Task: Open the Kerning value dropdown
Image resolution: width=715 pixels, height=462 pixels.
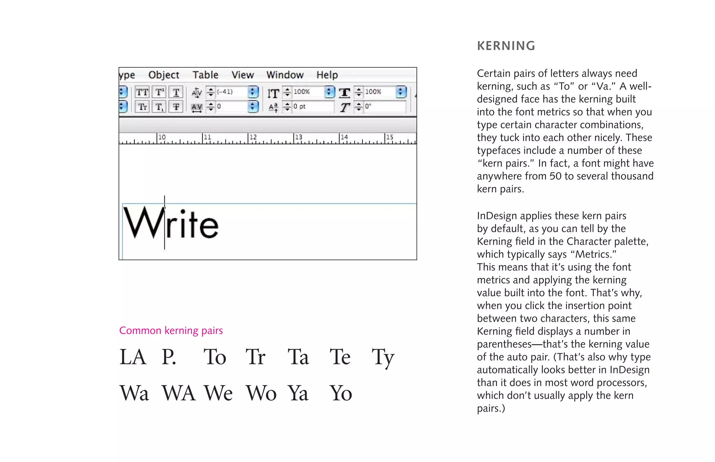Action: click(x=253, y=92)
